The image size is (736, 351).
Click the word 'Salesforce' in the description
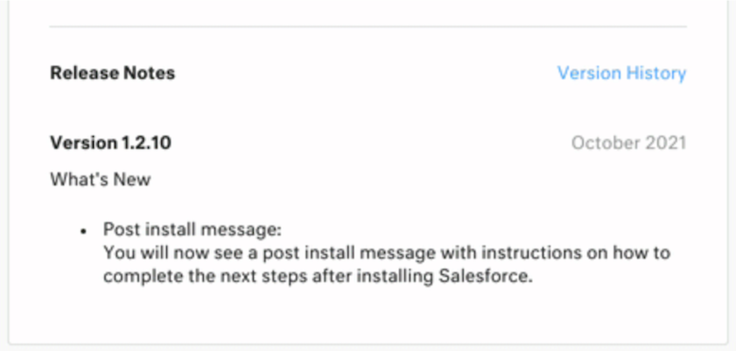point(486,276)
